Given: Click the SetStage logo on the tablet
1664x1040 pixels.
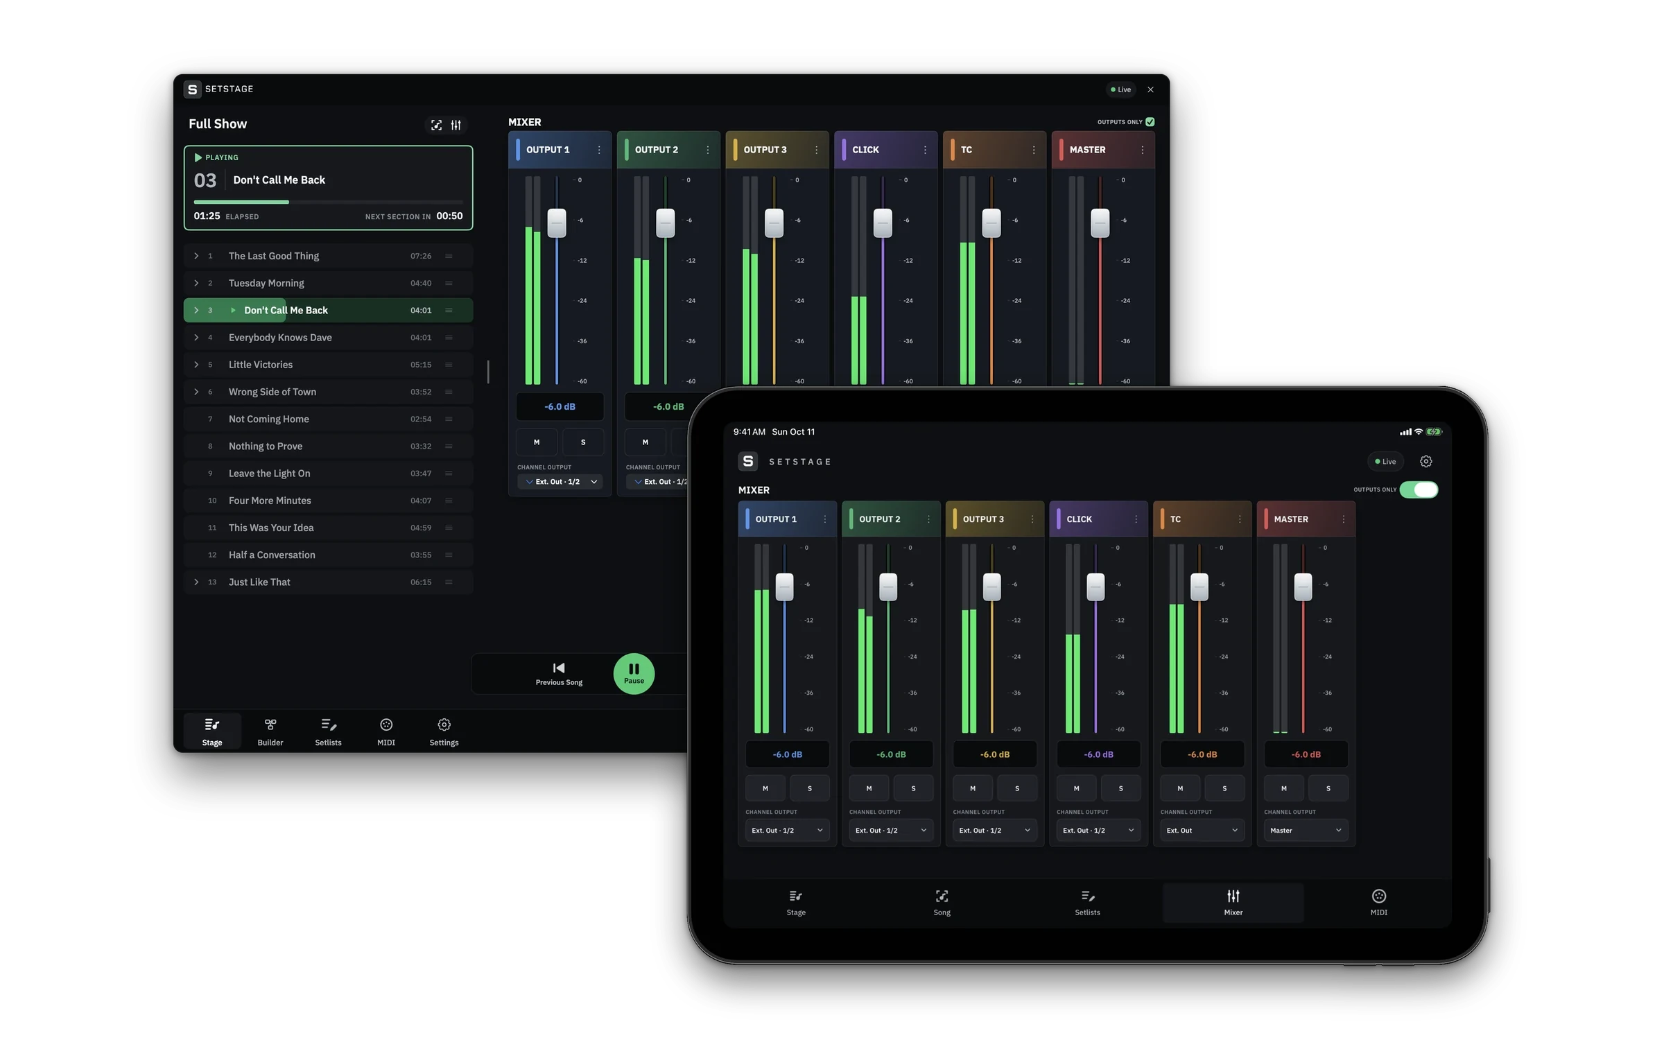Looking at the screenshot, I should coord(747,461).
